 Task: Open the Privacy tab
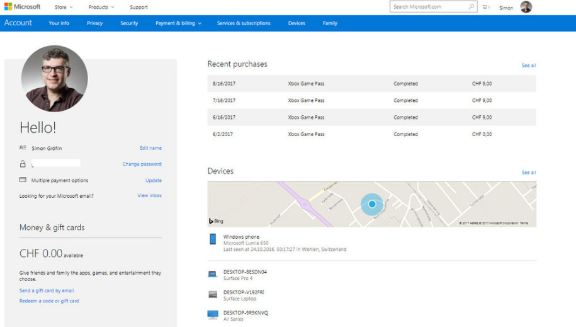point(95,23)
